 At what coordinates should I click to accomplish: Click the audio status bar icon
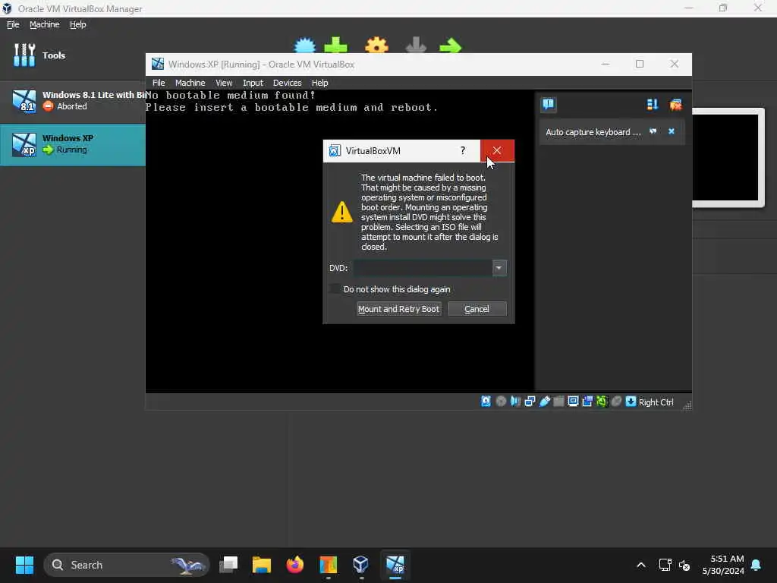click(515, 402)
